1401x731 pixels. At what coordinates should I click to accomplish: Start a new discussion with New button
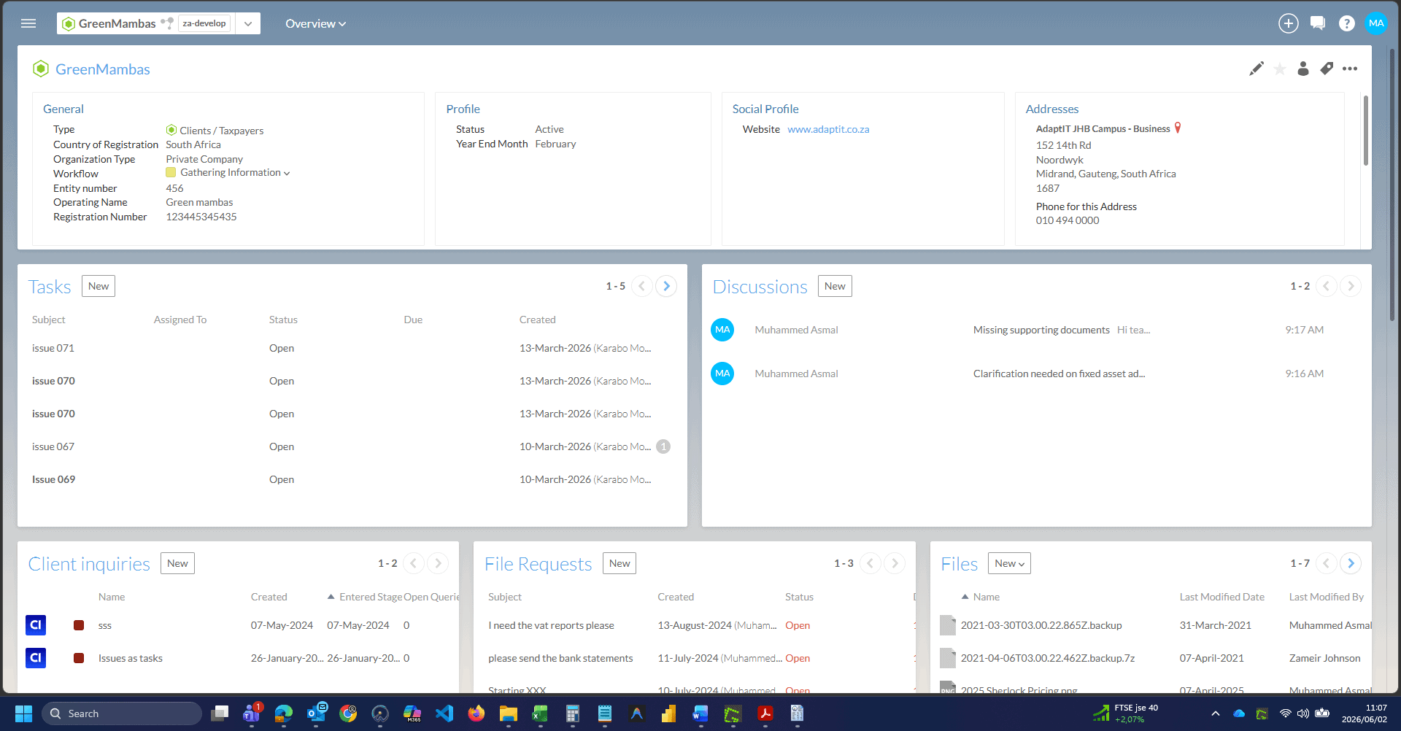tap(835, 286)
